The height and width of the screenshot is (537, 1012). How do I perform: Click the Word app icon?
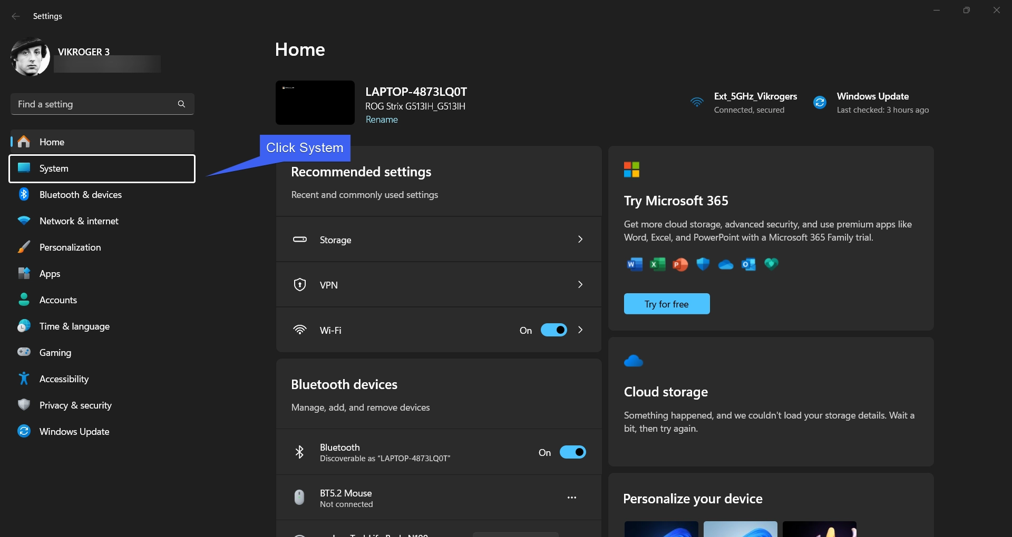tap(635, 264)
